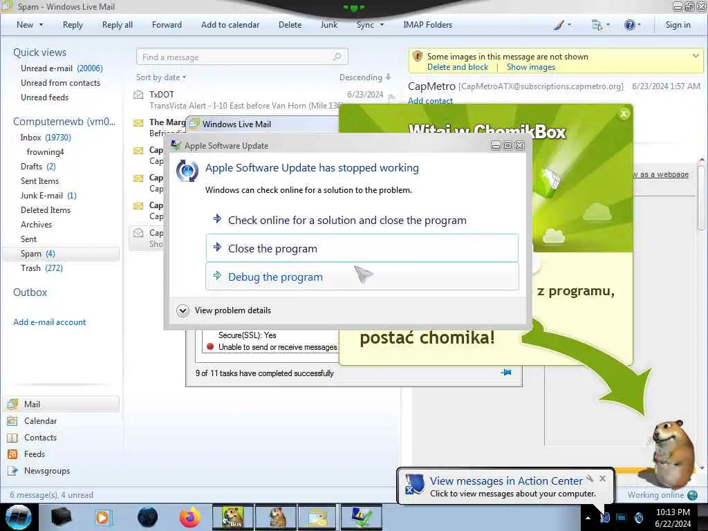Viewport: 708px width, 531px height.
Task: Open the Help icon dropdown
Action: (632, 25)
